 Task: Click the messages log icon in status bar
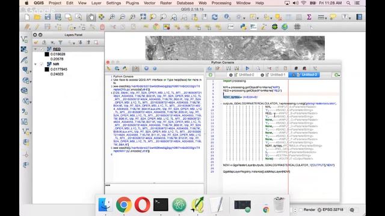point(352,210)
